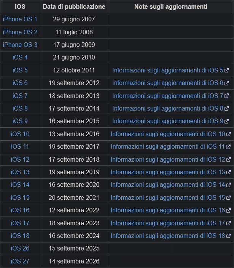
Task: Select the date 15 settembre 2025
Action: click(x=74, y=248)
